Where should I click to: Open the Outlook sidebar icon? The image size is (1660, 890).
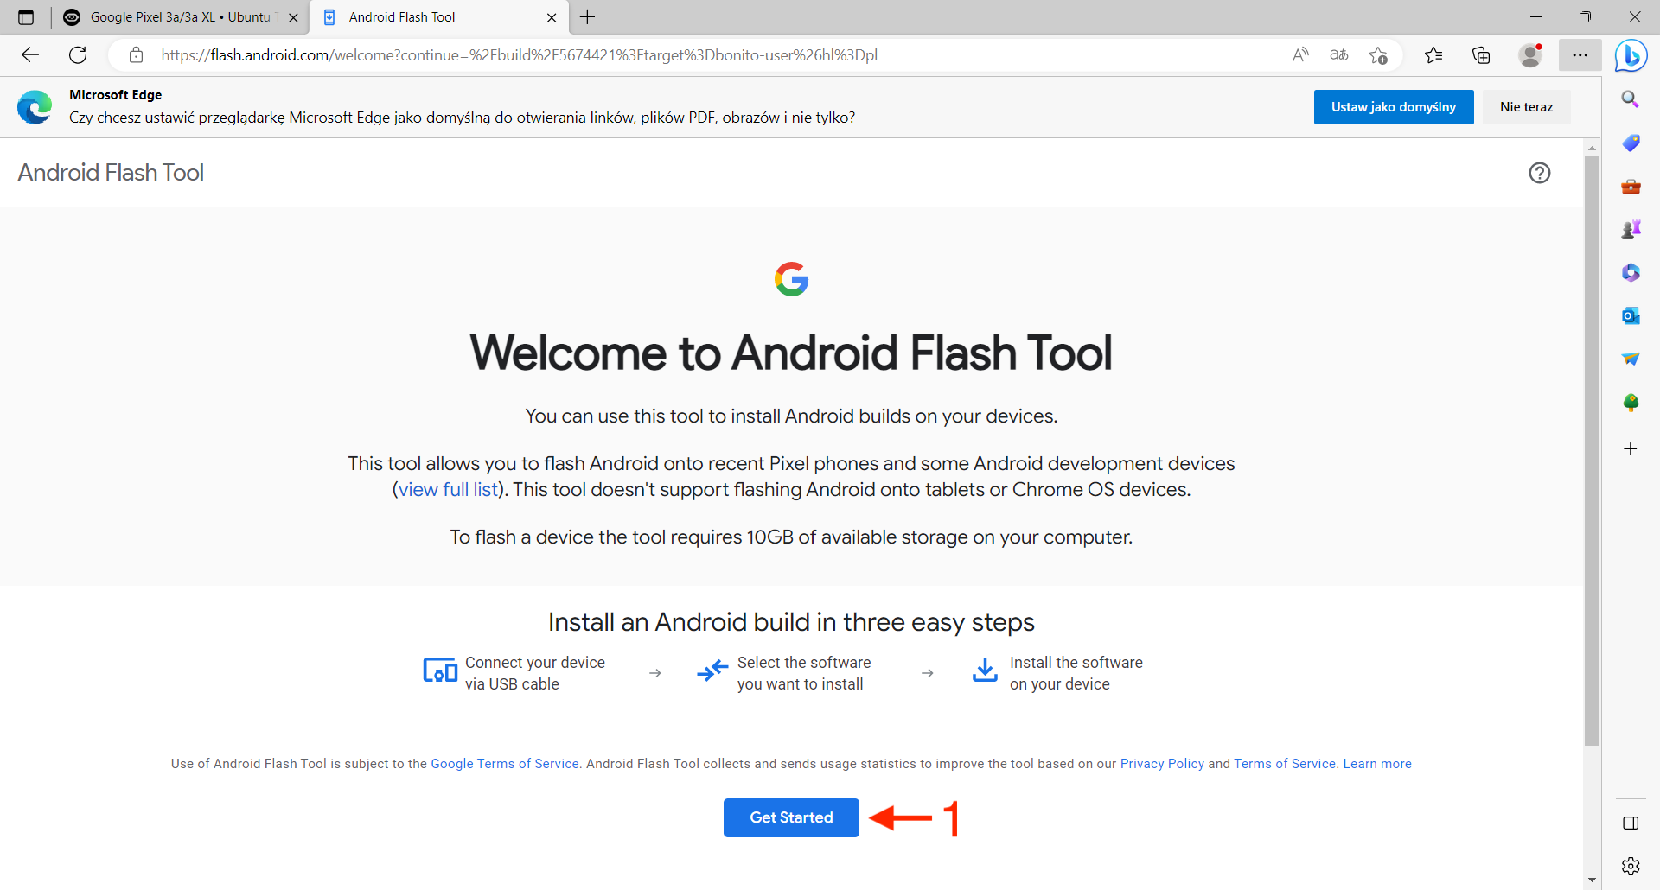click(x=1631, y=315)
